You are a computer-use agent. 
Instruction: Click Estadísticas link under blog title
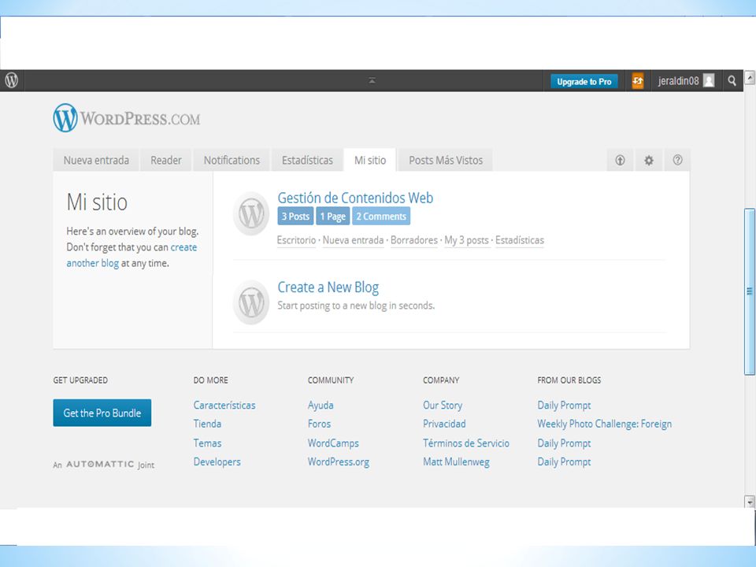(519, 240)
